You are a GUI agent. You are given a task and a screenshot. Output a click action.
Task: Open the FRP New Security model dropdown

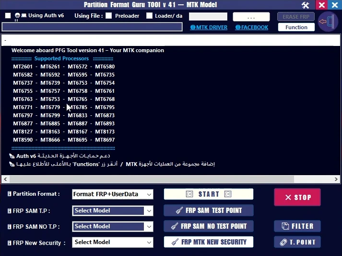149,242
